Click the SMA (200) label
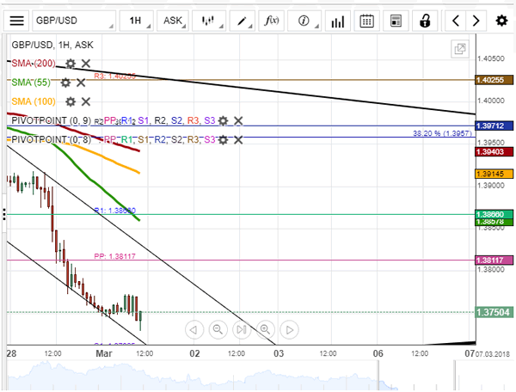 click(34, 63)
